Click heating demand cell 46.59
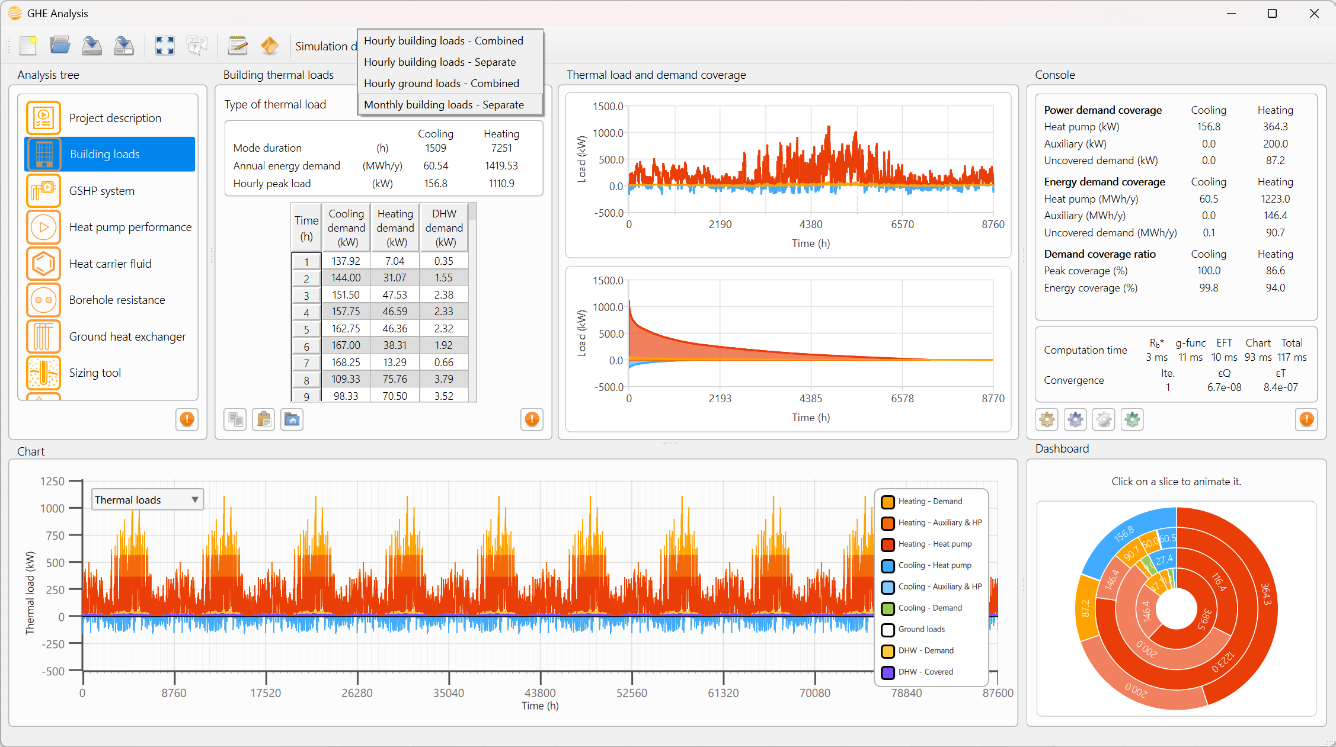 [395, 312]
